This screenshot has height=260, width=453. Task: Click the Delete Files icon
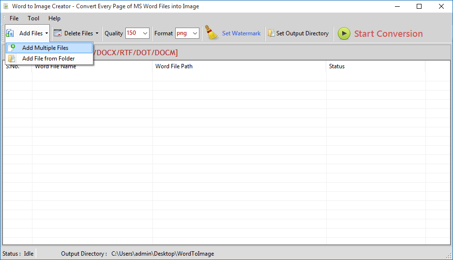point(58,33)
